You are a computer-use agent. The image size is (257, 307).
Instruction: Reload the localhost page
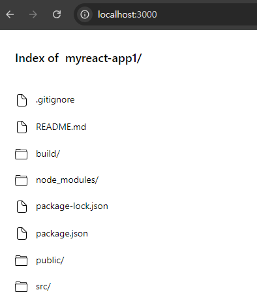57,14
